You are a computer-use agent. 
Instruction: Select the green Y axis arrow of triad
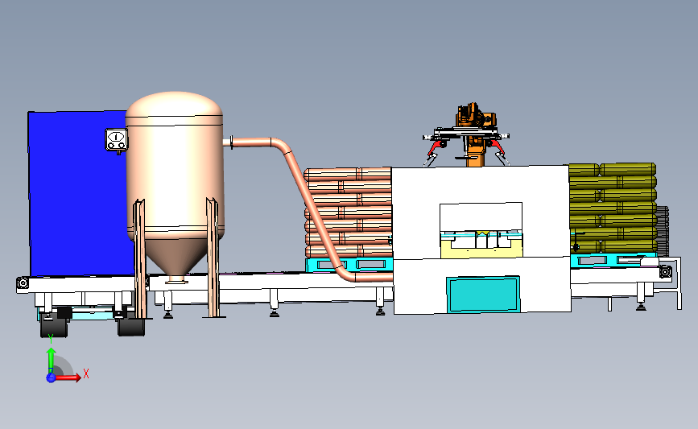51,361
